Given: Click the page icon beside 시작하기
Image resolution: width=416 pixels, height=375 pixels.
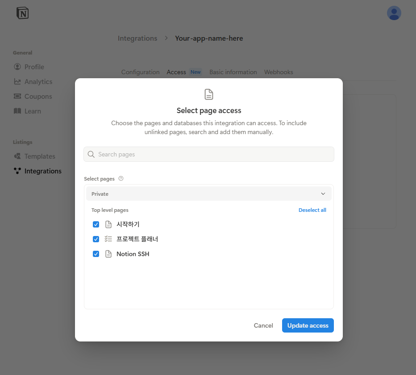Looking at the screenshot, I should pyautogui.click(x=108, y=224).
